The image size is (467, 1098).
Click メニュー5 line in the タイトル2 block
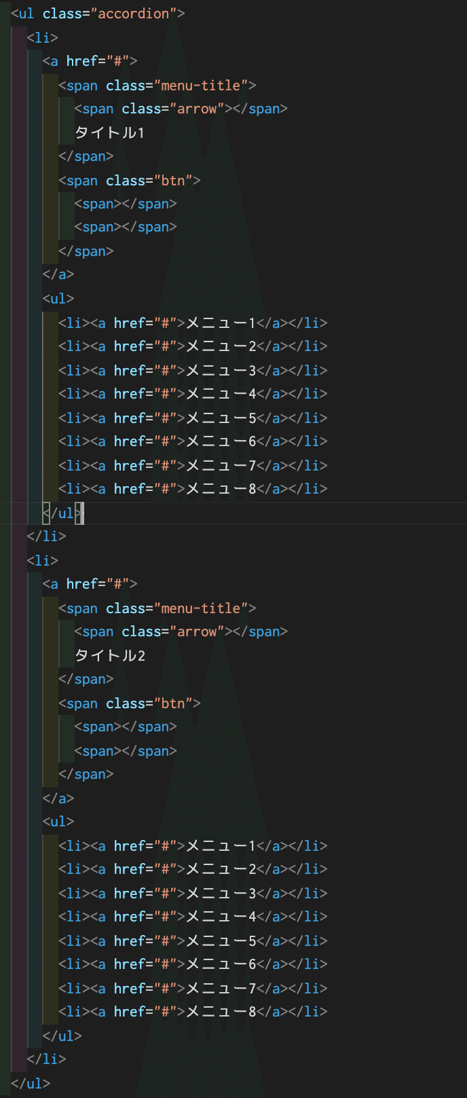(x=193, y=940)
